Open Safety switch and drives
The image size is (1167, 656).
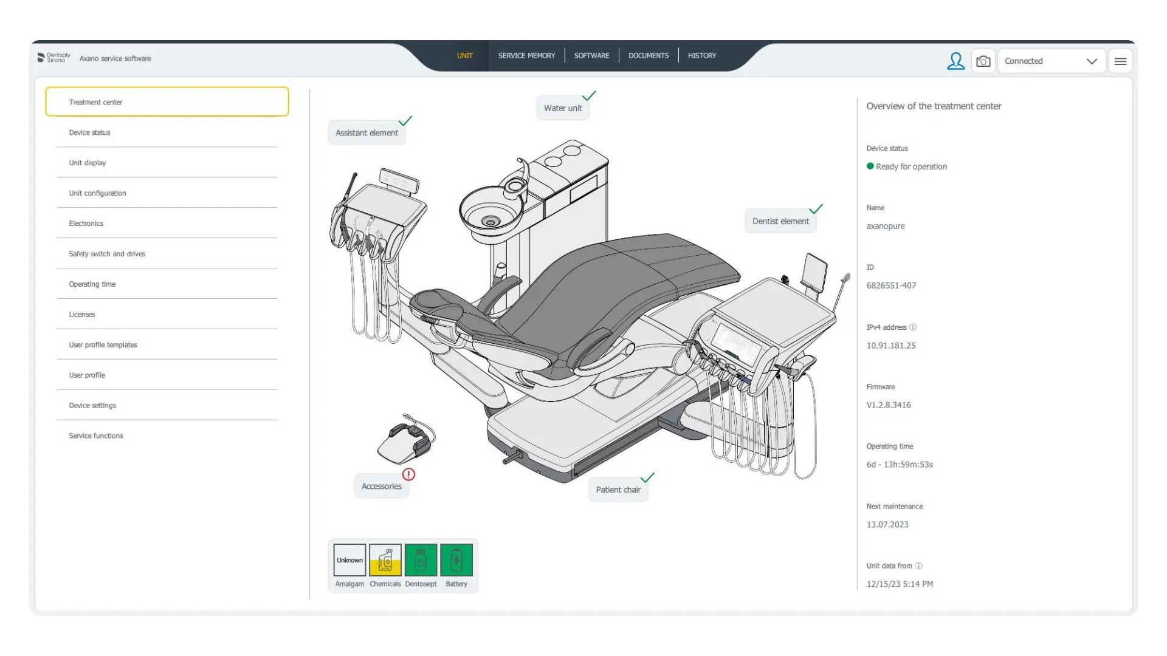click(x=167, y=254)
